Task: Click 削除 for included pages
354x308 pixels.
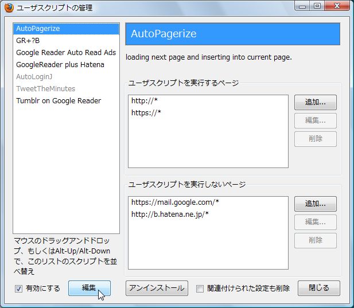Action: [316, 139]
